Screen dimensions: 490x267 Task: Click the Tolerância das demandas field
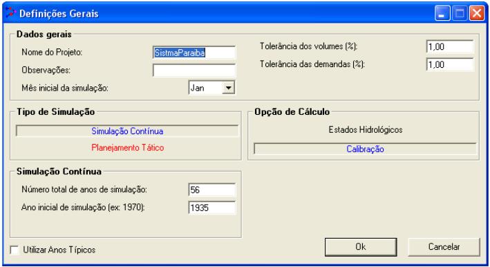(x=450, y=64)
